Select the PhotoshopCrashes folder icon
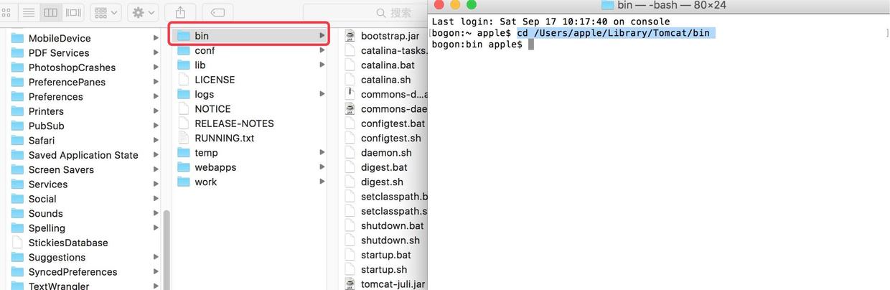 (x=18, y=67)
